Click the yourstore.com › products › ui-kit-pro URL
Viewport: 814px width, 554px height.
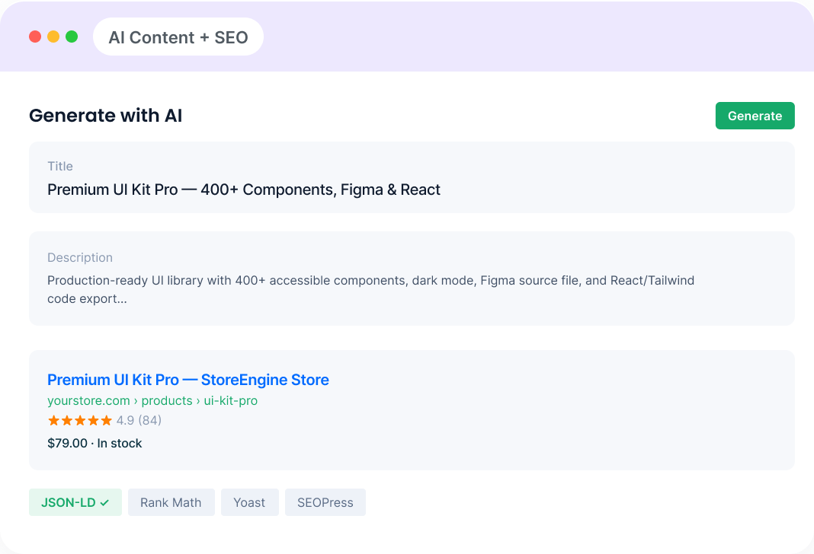tap(152, 400)
